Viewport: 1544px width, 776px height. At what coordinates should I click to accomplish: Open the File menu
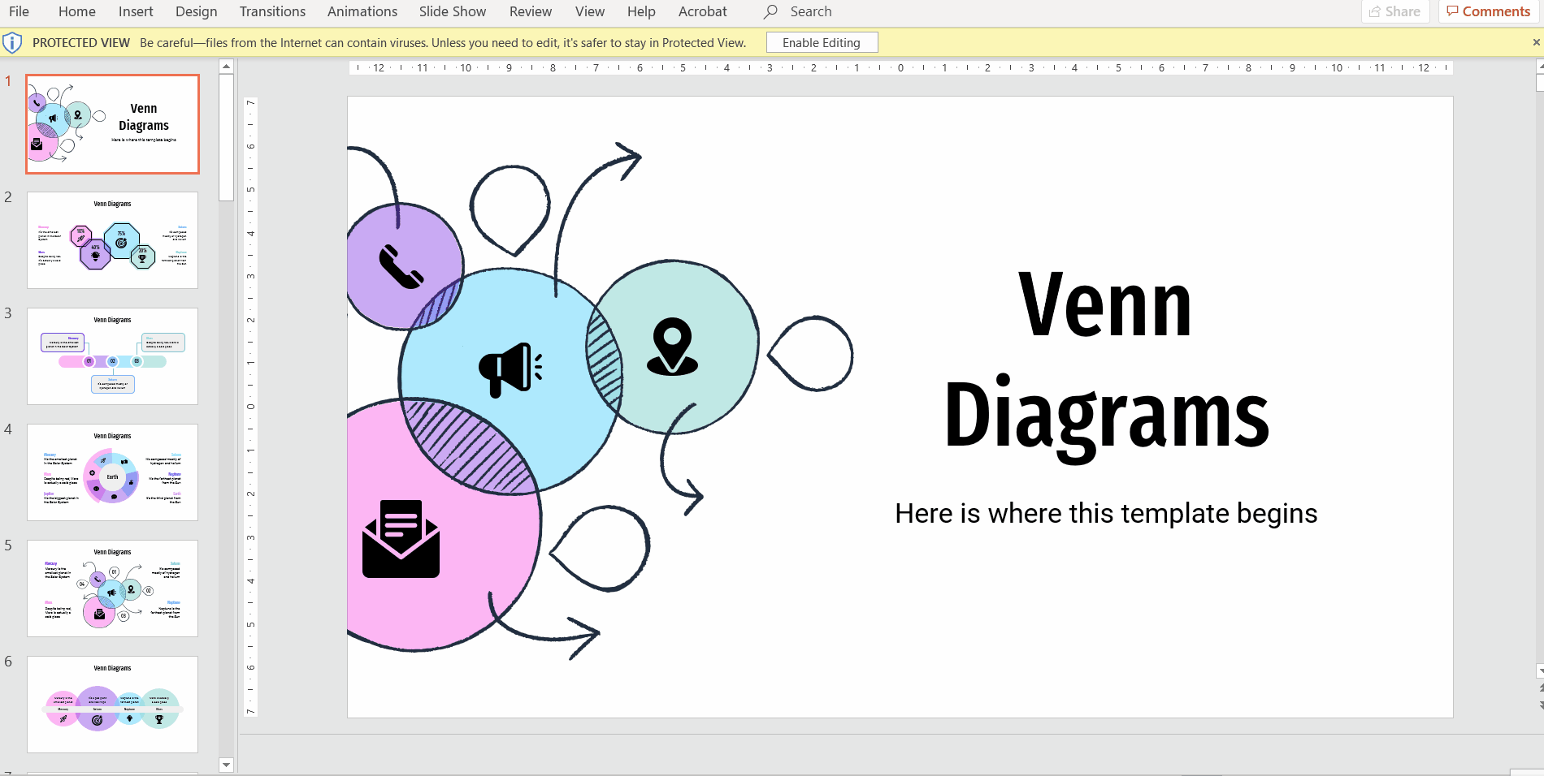click(x=19, y=11)
